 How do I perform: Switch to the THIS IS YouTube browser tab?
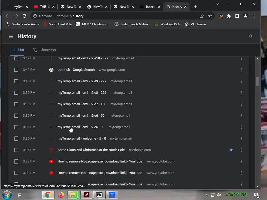coord(44,7)
